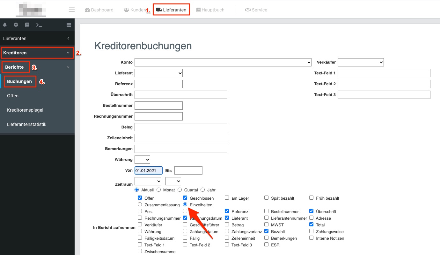Image resolution: width=440 pixels, height=255 pixels.
Task: Check the Adresse checkbox
Action: (311, 218)
